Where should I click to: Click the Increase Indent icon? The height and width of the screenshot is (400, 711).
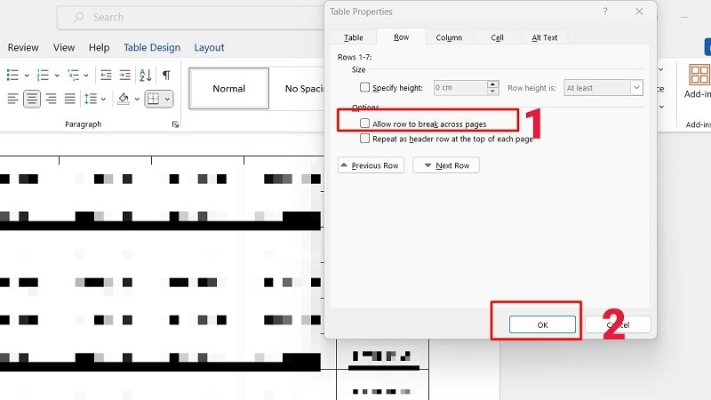[125, 76]
